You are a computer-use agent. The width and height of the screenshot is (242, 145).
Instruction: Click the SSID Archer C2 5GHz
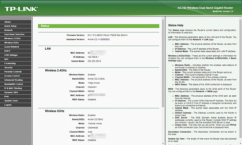pyautogui.click(x=95, y=119)
